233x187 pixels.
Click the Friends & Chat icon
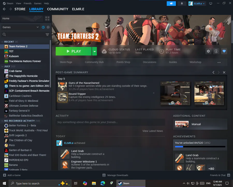229,175
